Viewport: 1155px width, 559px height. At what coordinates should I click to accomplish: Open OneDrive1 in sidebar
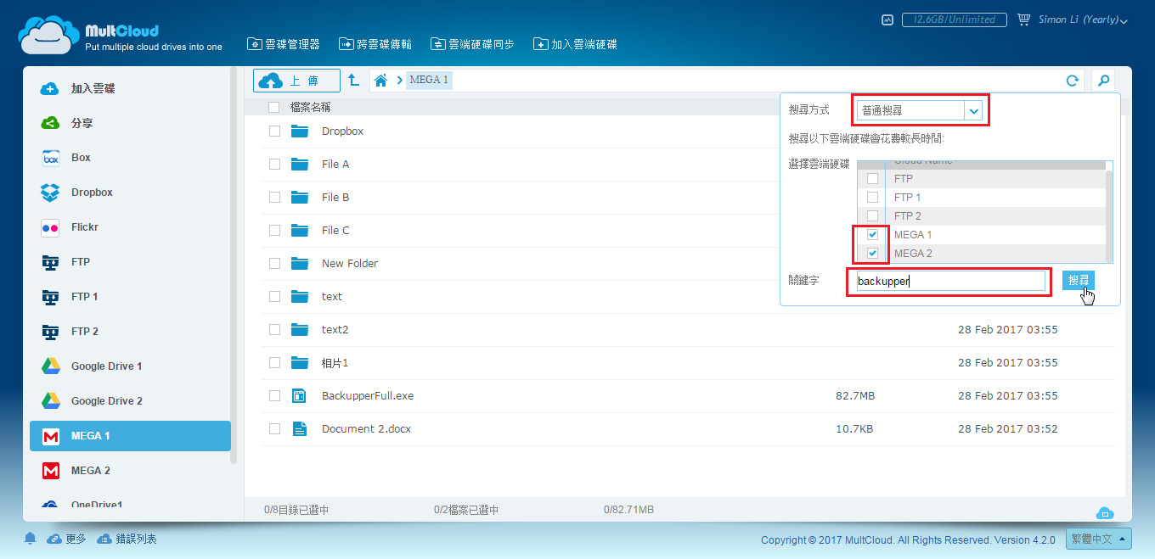pyautogui.click(x=130, y=504)
